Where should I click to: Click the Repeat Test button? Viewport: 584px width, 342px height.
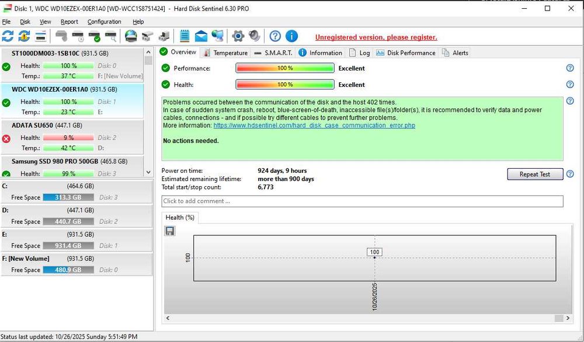click(x=535, y=174)
